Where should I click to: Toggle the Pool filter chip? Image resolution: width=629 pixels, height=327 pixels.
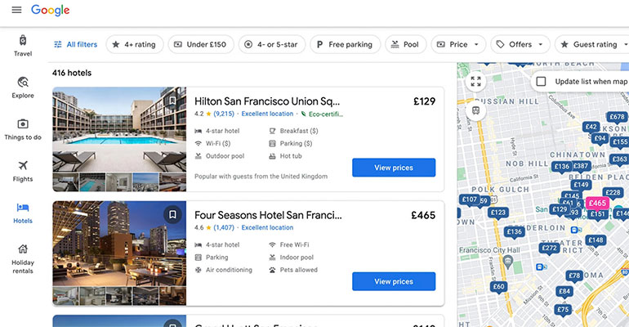[x=405, y=44]
